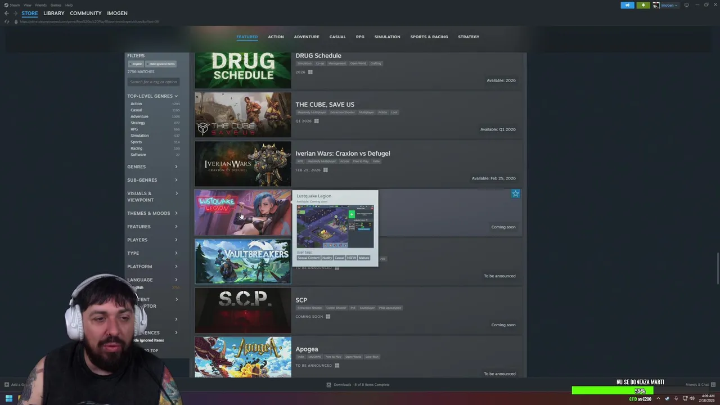This screenshot has height=405, width=720.
Task: Click Windows platform icon in Apogea row
Action: coord(337,366)
